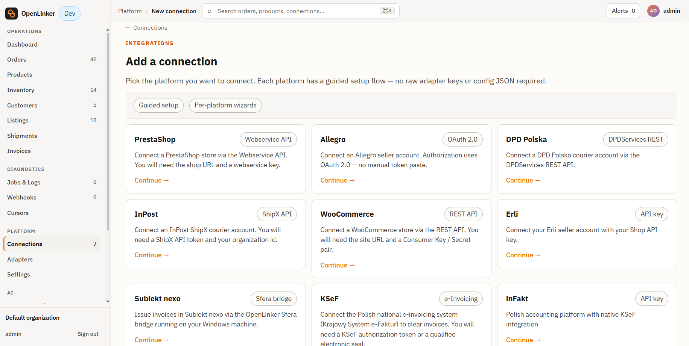Click the Platform breadcrumb
Image resolution: width=689 pixels, height=346 pixels.
[130, 11]
